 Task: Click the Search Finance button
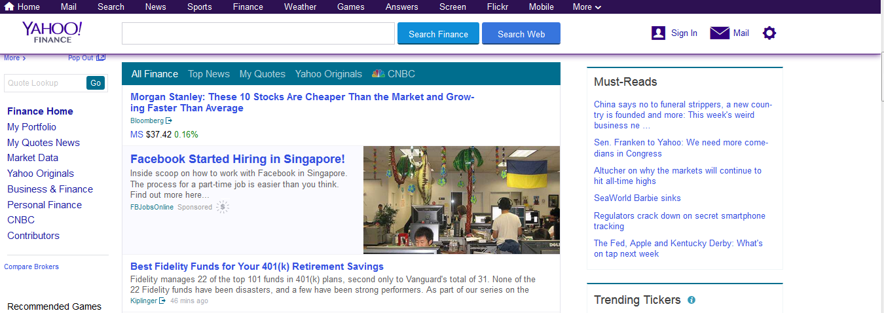point(439,33)
